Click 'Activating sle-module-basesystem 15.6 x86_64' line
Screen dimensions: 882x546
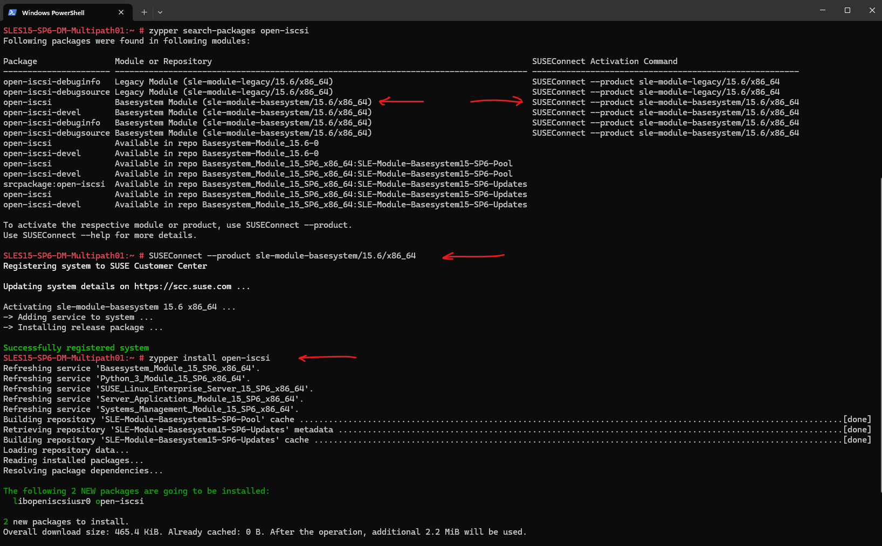coord(119,307)
